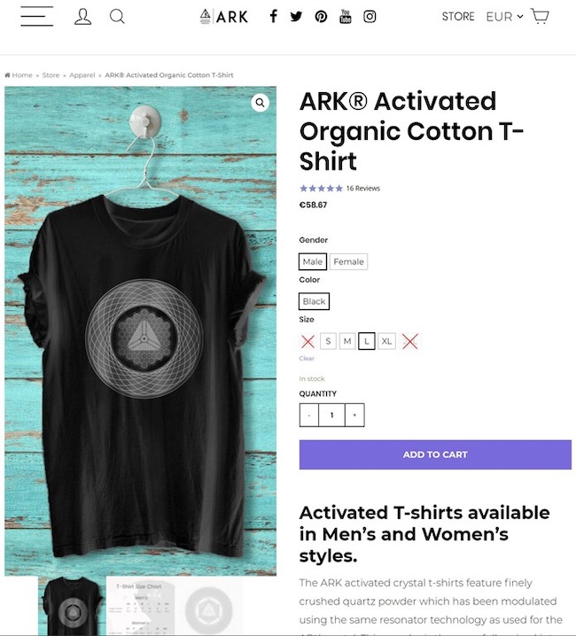Open the user account icon
The image size is (576, 636).
coord(82,17)
